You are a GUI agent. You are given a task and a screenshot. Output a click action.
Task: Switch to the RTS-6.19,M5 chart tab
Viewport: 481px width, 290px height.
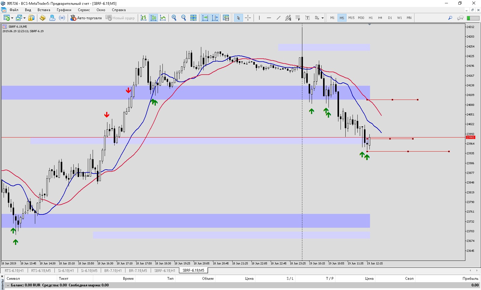(41, 270)
